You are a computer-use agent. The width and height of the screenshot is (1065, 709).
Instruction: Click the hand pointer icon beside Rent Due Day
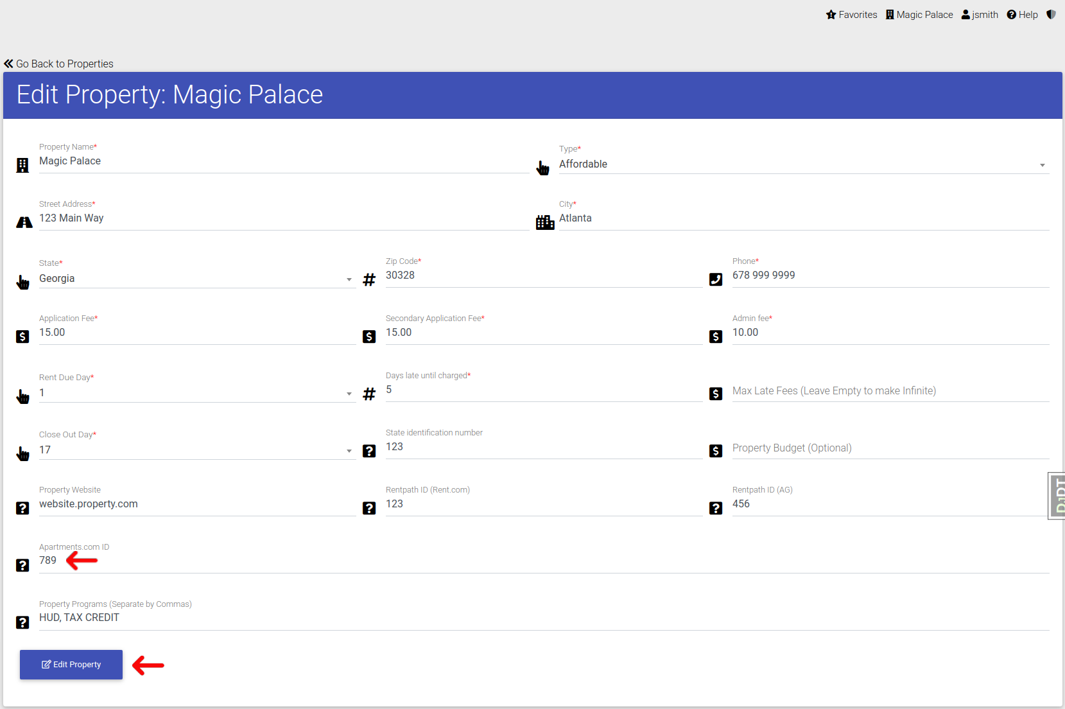tap(23, 396)
